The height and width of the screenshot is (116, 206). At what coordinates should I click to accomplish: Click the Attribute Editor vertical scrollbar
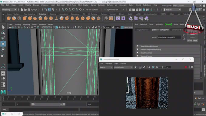coord(201,61)
